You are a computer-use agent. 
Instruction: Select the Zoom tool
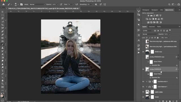tap(3, 84)
